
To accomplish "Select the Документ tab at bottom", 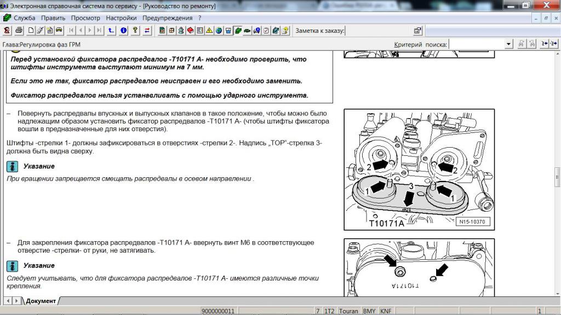I will (41, 301).
